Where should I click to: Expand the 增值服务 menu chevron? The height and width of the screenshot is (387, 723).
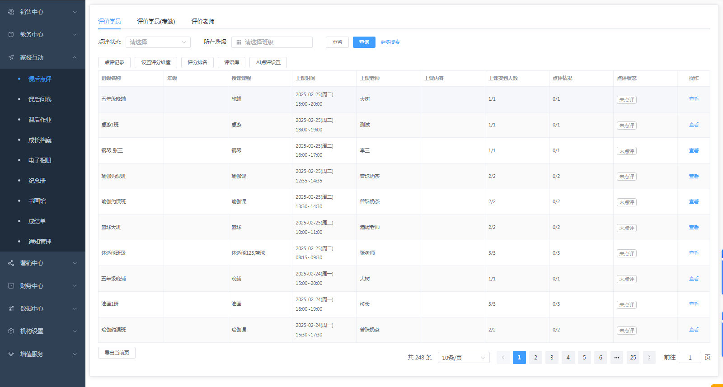75,354
